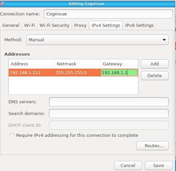
Task: Delete the selected address row
Action: (155, 76)
